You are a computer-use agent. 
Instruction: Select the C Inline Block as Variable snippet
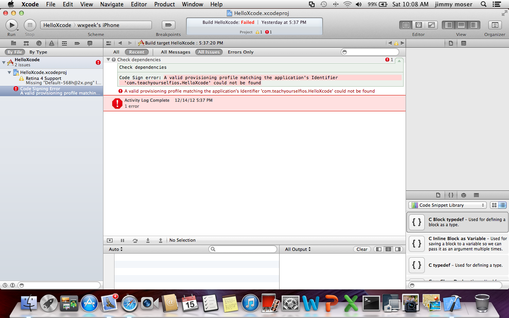[457, 244]
